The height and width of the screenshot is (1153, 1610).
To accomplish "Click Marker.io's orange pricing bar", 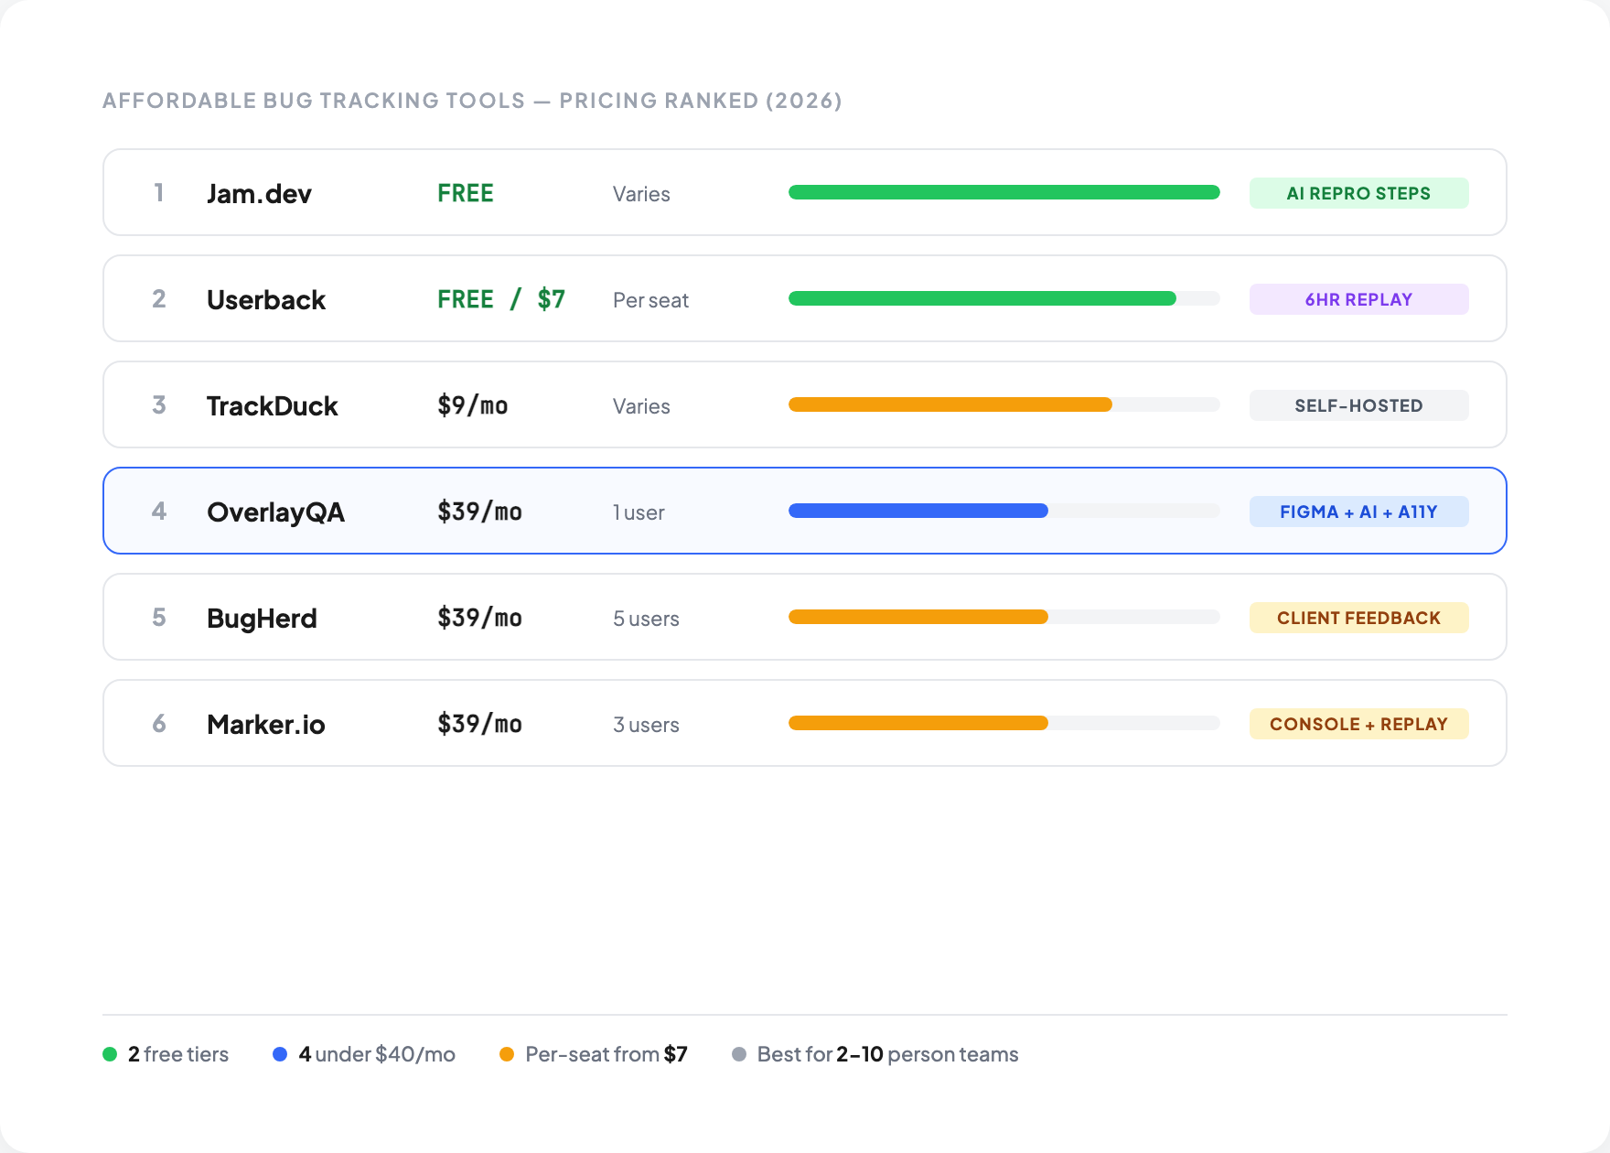I will (x=918, y=723).
